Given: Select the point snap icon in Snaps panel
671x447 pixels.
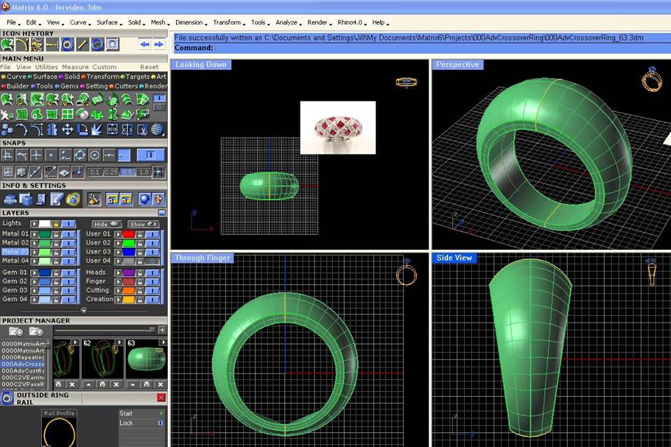Looking at the screenshot, I should coord(50,155).
